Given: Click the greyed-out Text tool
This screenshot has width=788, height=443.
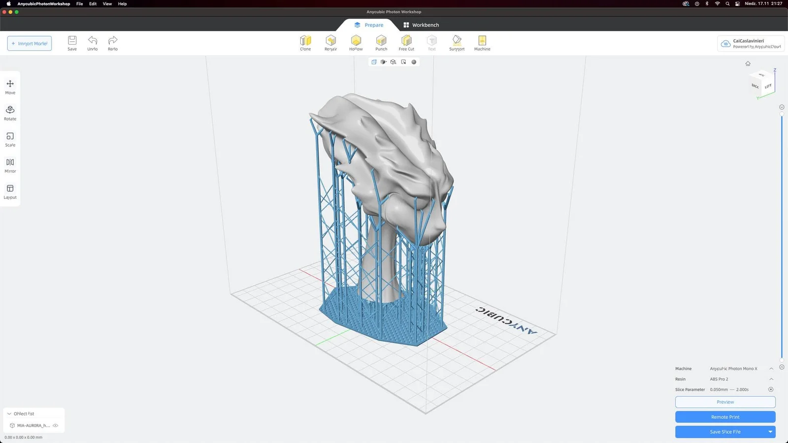Looking at the screenshot, I should [x=431, y=43].
